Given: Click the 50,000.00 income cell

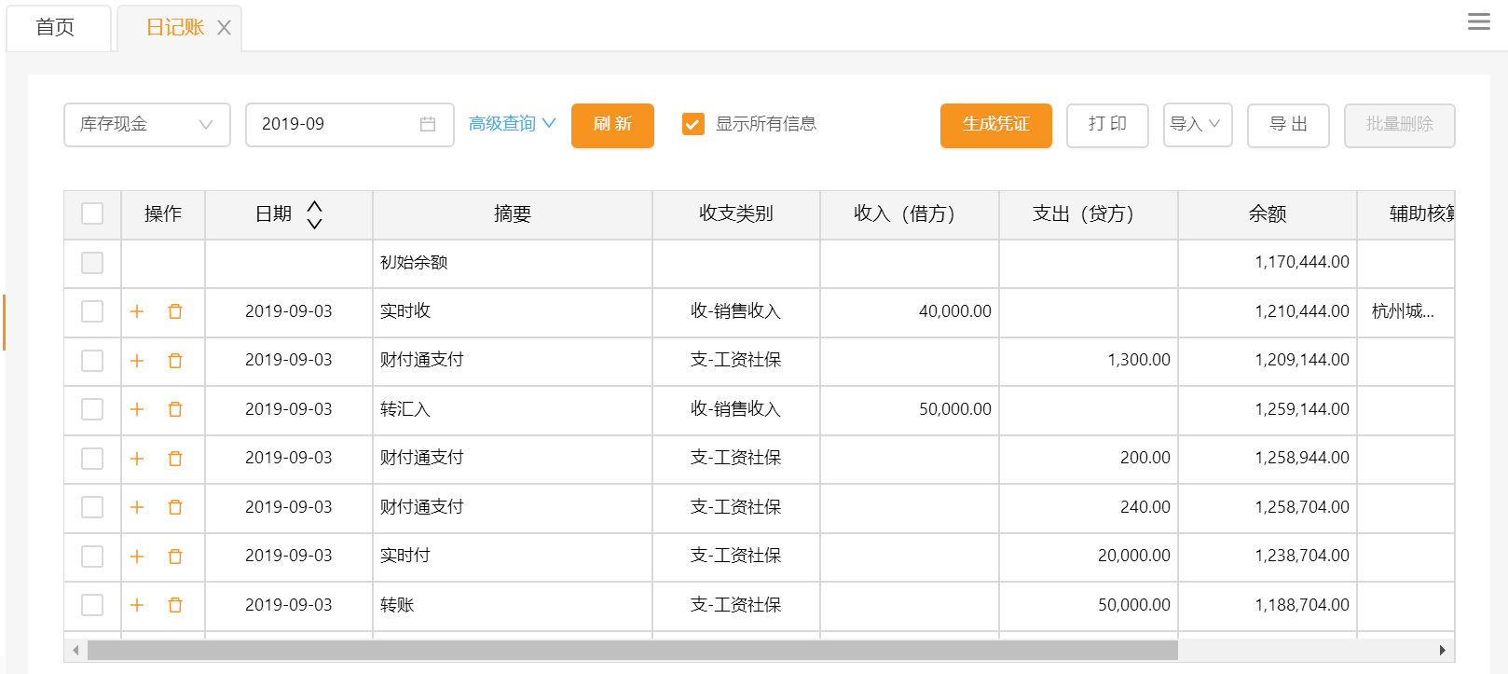Looking at the screenshot, I should [x=910, y=409].
